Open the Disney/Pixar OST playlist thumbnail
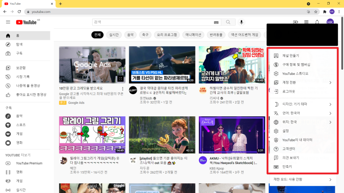The height and width of the screenshot is (193, 344). point(162,135)
